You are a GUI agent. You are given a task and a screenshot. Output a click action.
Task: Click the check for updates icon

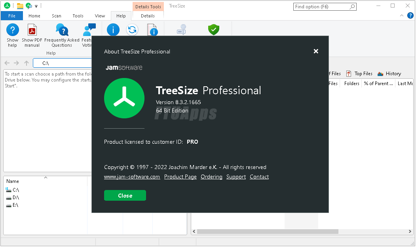click(132, 30)
